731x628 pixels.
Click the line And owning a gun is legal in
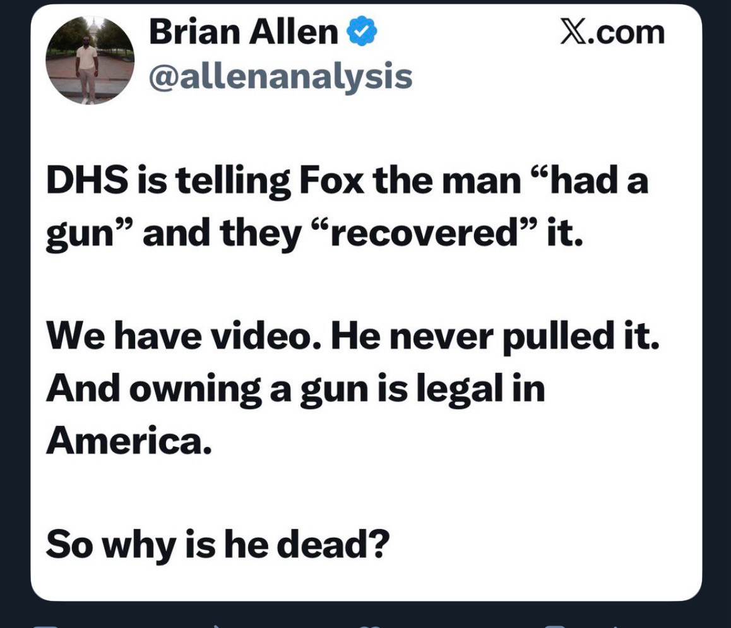[295, 390]
